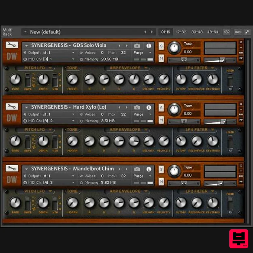Mute the Mandelbrot Chim instrument

[x=161, y=182]
